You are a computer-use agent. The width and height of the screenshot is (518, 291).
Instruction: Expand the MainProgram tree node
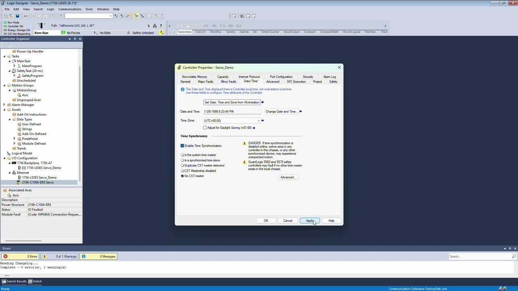[14, 66]
